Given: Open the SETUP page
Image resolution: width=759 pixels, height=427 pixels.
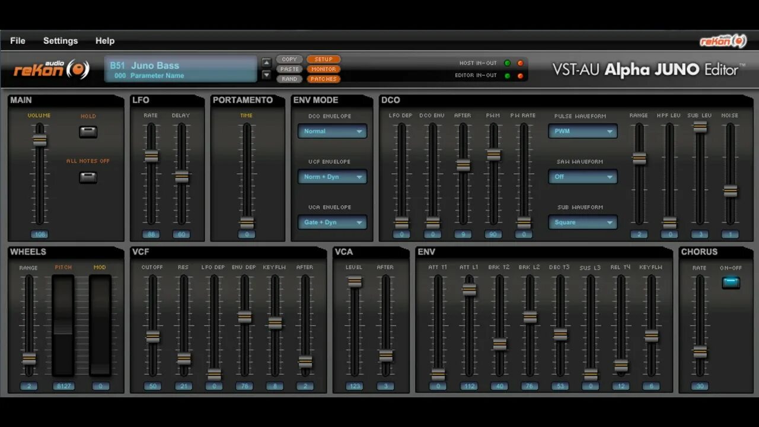Looking at the screenshot, I should 323,59.
